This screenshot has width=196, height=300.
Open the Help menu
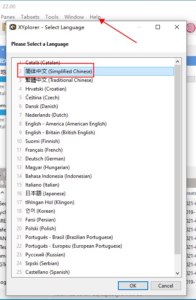(95, 17)
